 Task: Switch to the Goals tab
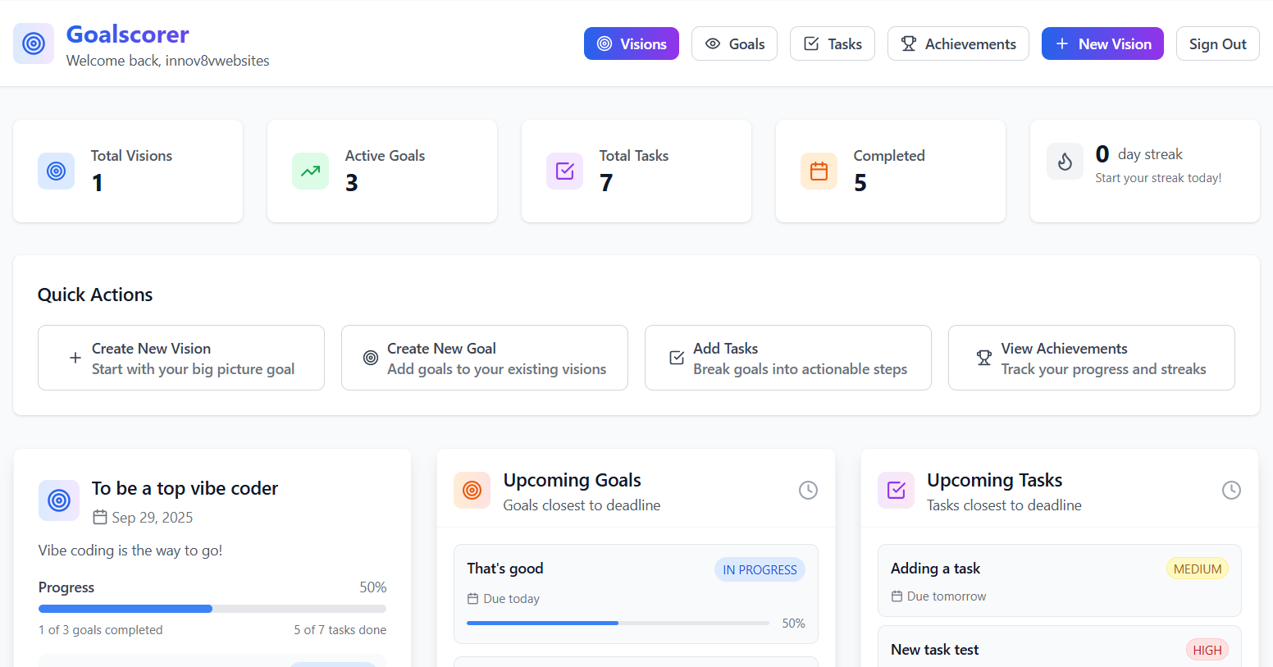[x=734, y=43]
